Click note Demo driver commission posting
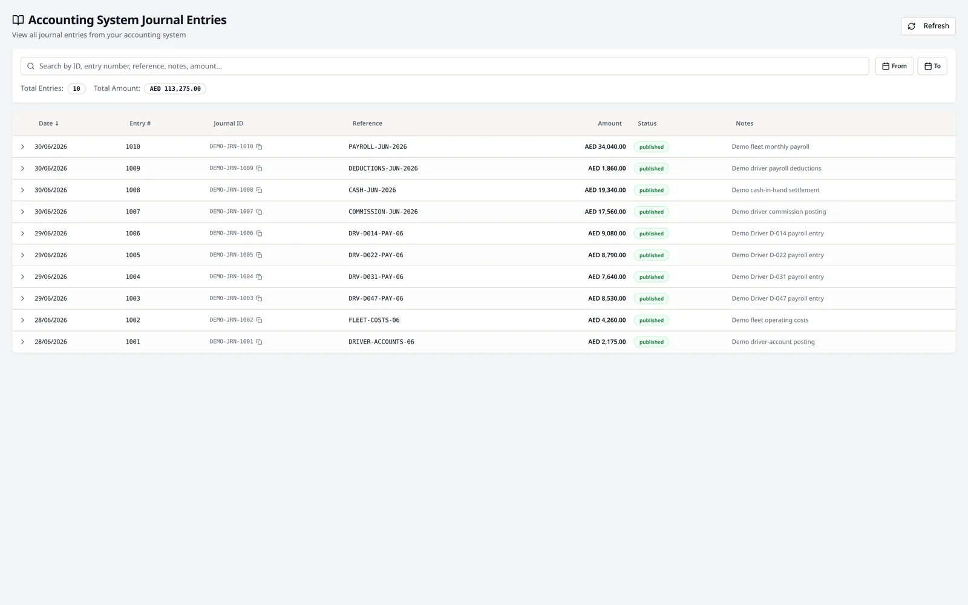Viewport: 968px width, 605px height. pyautogui.click(x=779, y=212)
